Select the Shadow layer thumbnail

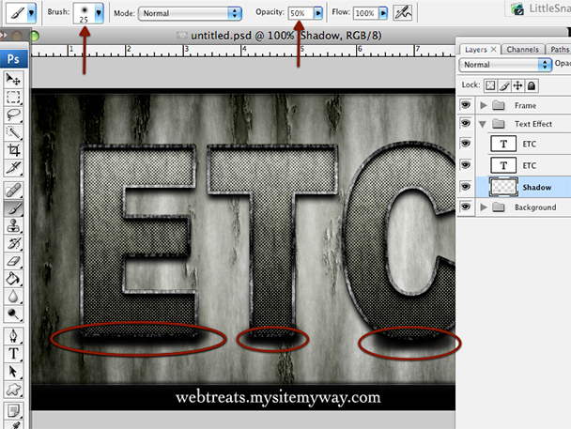(x=503, y=187)
